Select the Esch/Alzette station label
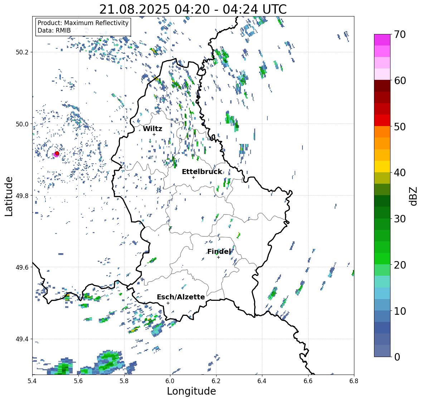Screen dimensions: 422x400 (x=181, y=297)
